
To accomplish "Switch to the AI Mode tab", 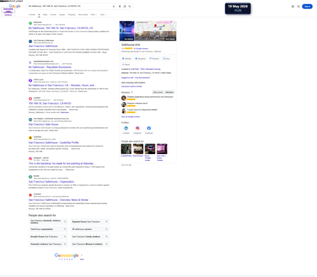I will click(x=32, y=15).
